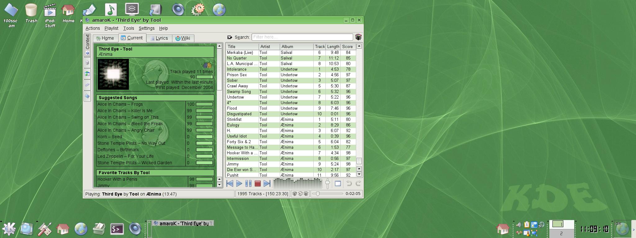Sort playlist by Track column header

320,46
